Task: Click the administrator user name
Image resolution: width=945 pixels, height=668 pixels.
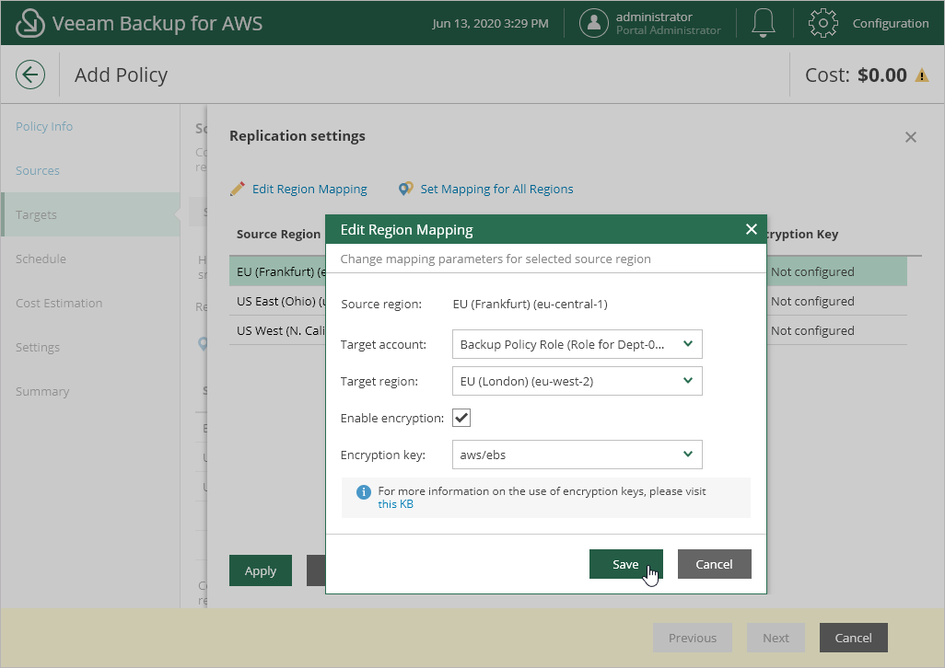Action: click(x=654, y=17)
